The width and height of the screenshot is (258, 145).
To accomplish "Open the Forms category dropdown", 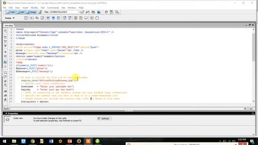I will [10, 18].
